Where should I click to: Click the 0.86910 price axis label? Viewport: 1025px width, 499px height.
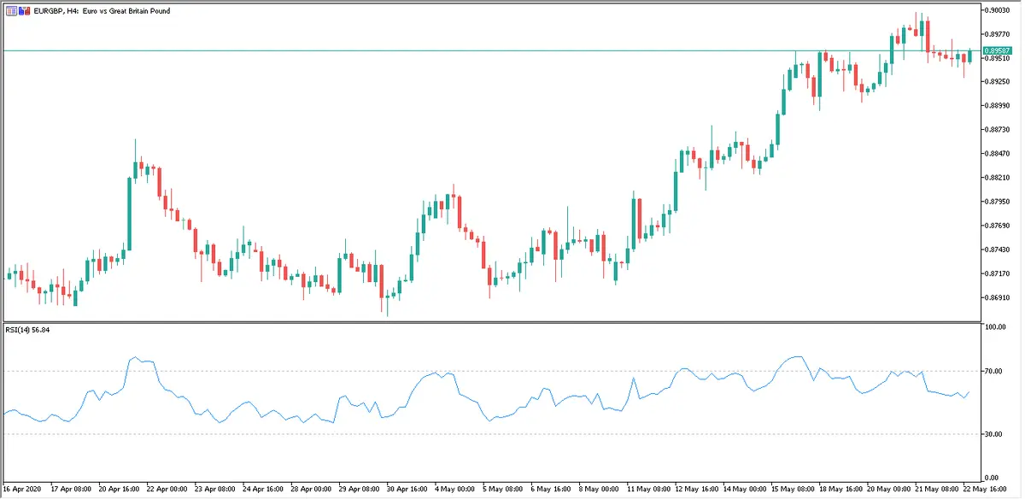click(995, 297)
